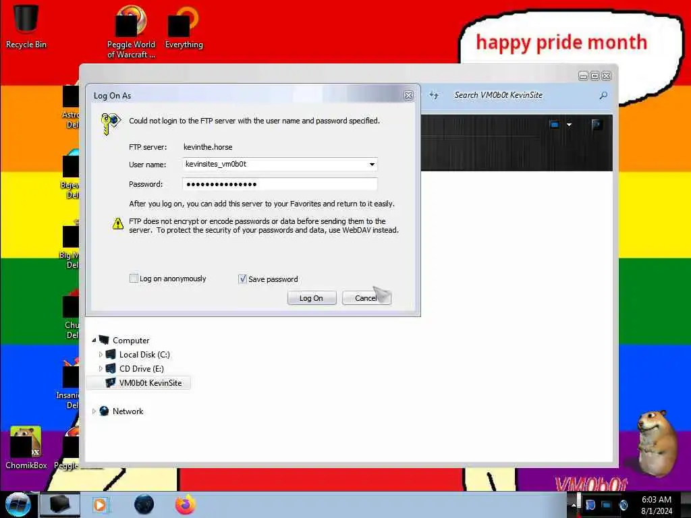The height and width of the screenshot is (518, 691).
Task: Click the change view icon in Explorer toolbar
Action: [555, 125]
